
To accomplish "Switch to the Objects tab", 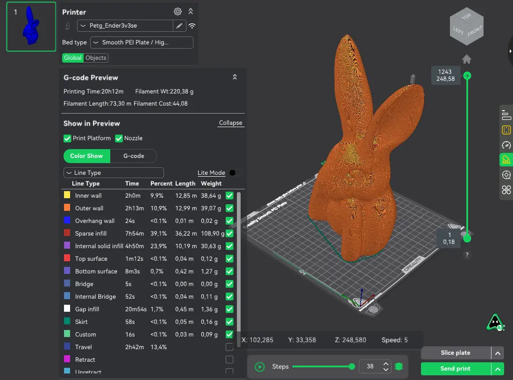I will click(x=96, y=58).
